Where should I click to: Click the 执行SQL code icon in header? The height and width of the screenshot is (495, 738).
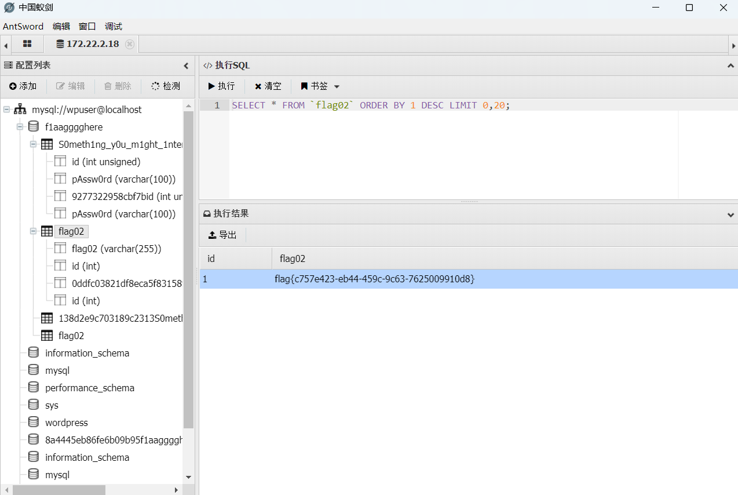tap(208, 65)
